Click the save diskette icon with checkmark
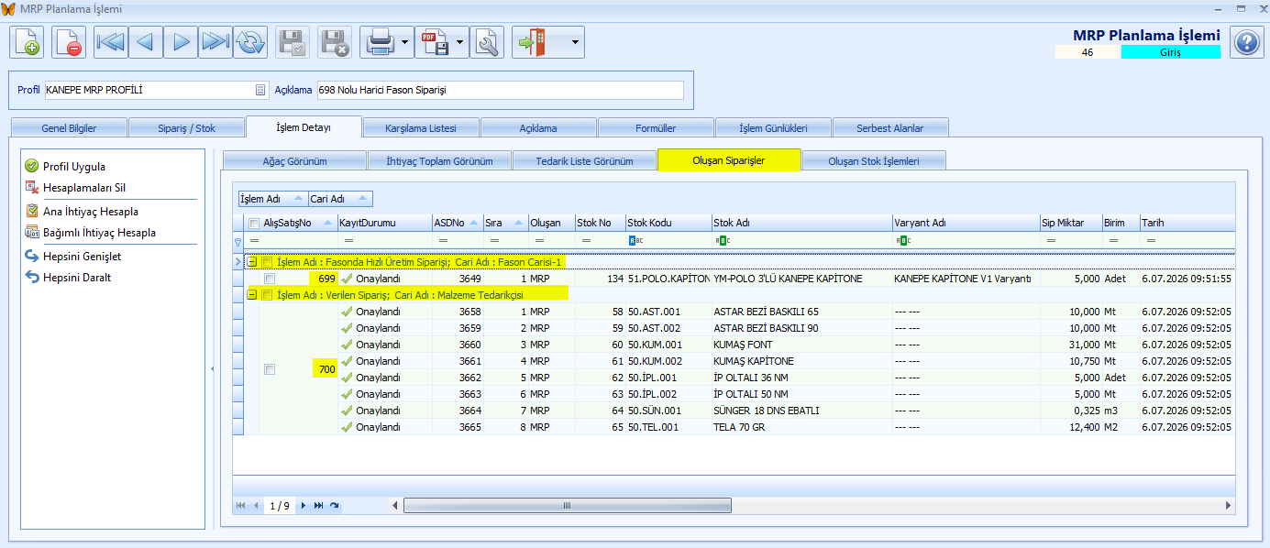 [x=293, y=42]
